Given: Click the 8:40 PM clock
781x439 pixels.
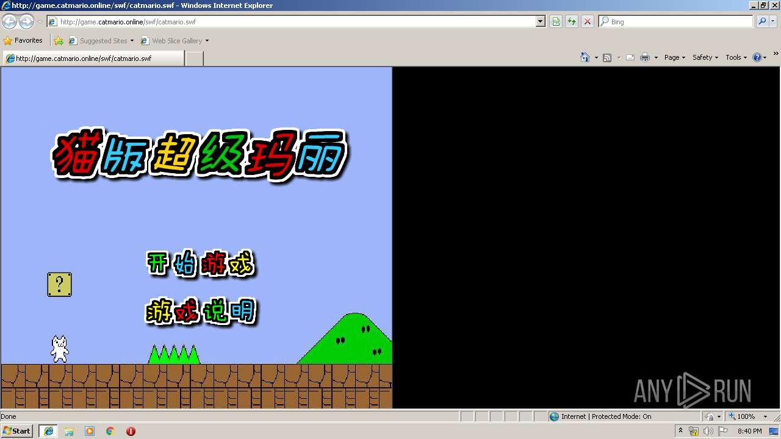Looking at the screenshot, I should tap(749, 431).
